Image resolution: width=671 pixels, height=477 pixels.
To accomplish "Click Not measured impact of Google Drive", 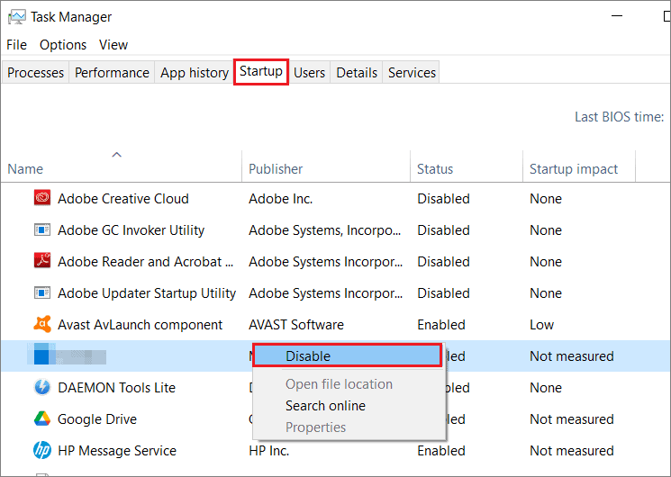I will click(571, 419).
